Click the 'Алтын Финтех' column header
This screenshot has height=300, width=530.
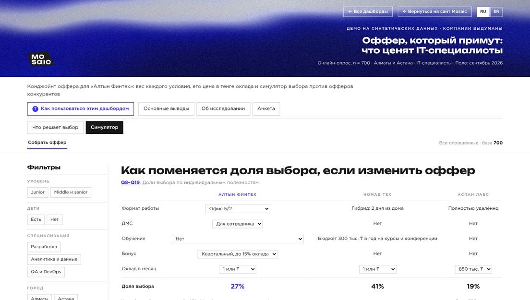[238, 194]
